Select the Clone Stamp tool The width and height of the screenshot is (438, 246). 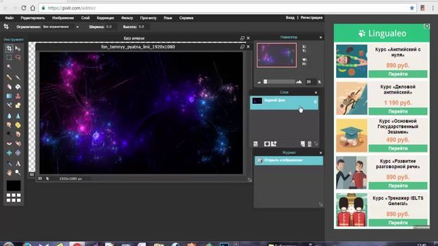pyautogui.click(x=18, y=96)
